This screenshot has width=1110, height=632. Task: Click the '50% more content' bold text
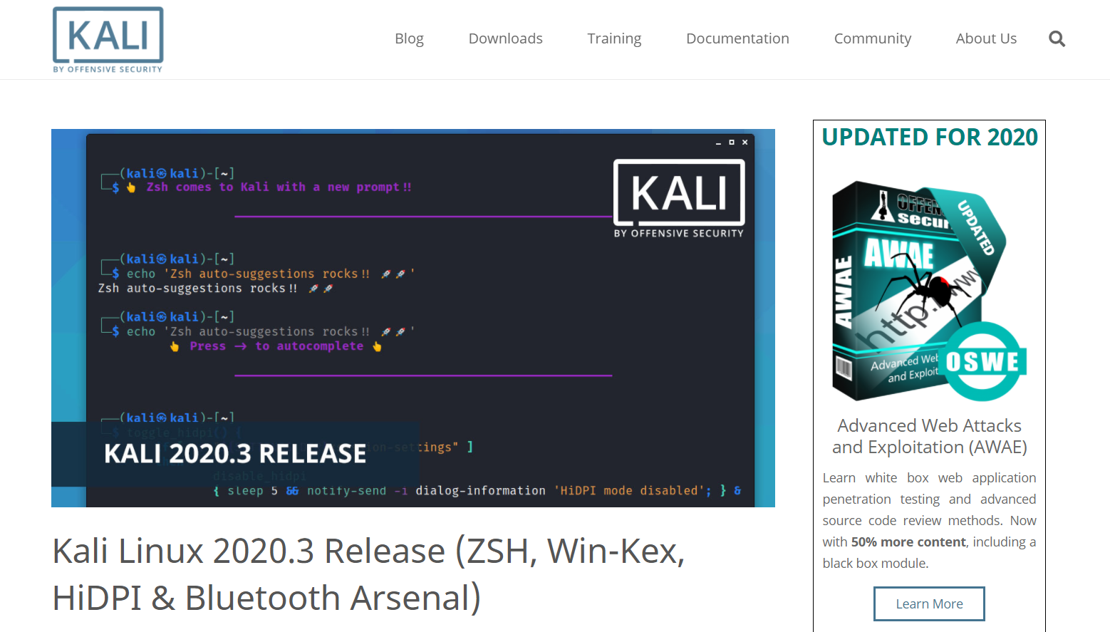pos(908,542)
